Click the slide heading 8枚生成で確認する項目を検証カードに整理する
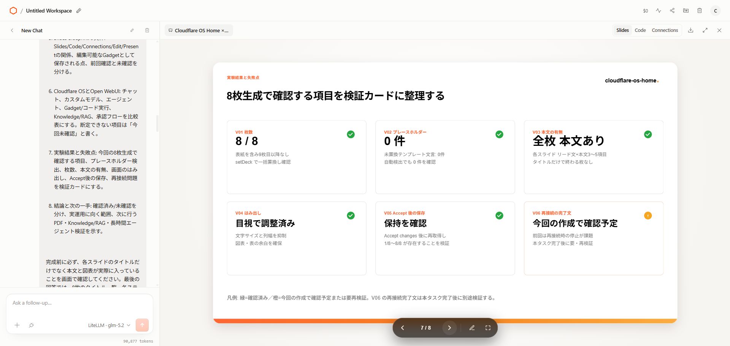 [x=335, y=96]
